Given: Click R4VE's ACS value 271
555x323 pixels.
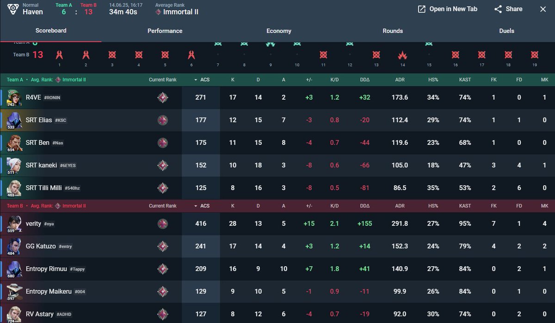Looking at the screenshot, I should pos(201,97).
